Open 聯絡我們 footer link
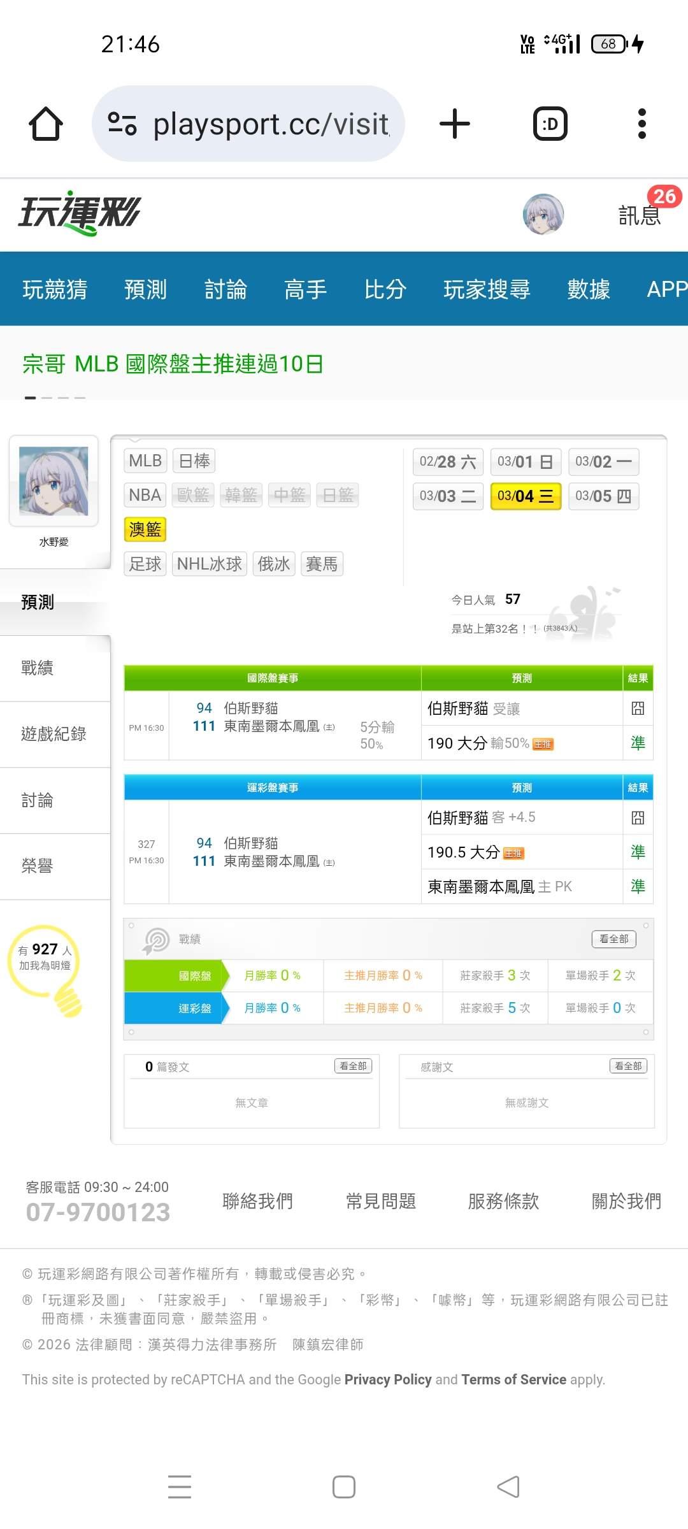The height and width of the screenshot is (1529, 688). (257, 1201)
